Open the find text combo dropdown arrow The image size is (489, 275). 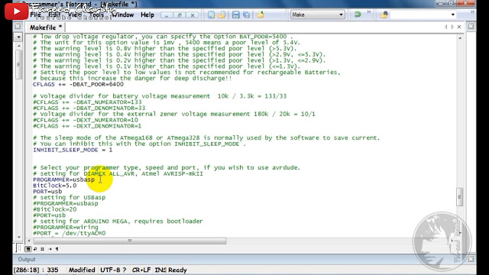453,15
